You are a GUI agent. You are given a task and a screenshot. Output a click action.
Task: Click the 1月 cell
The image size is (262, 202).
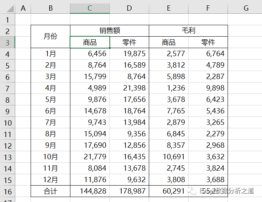pos(50,54)
